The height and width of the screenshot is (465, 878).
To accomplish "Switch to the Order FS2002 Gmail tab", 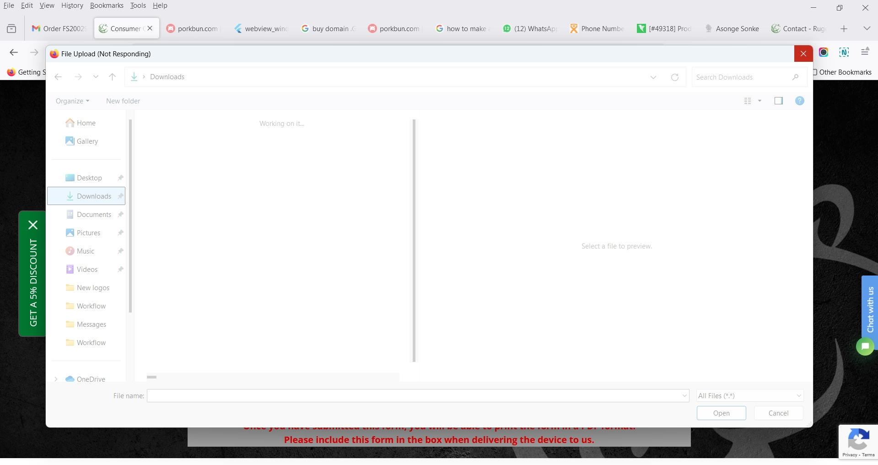I will [x=59, y=28].
